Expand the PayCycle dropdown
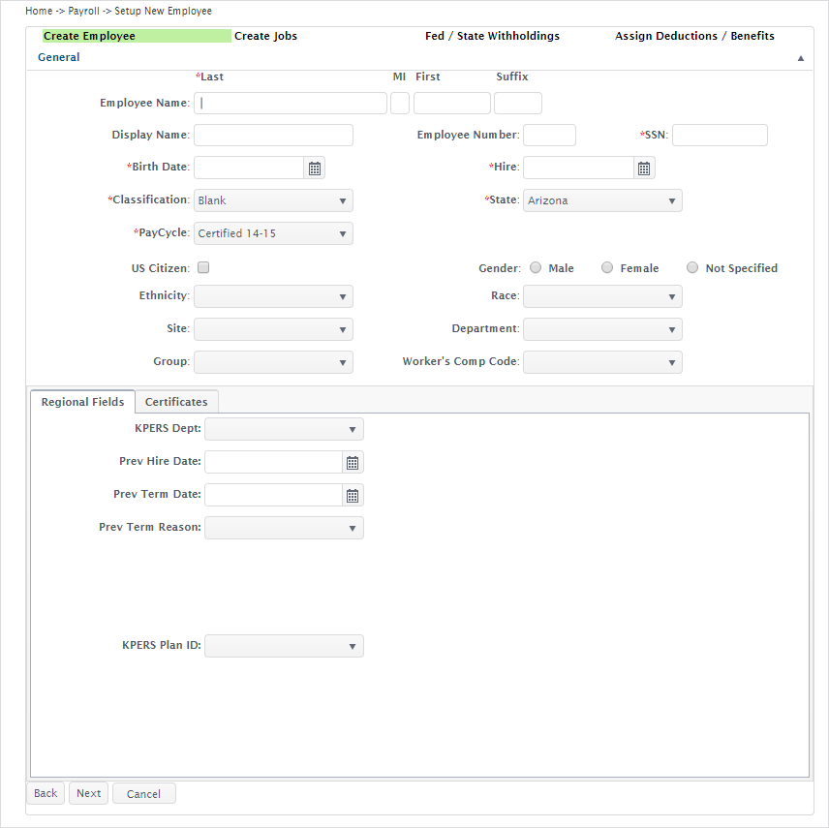 tap(273, 233)
